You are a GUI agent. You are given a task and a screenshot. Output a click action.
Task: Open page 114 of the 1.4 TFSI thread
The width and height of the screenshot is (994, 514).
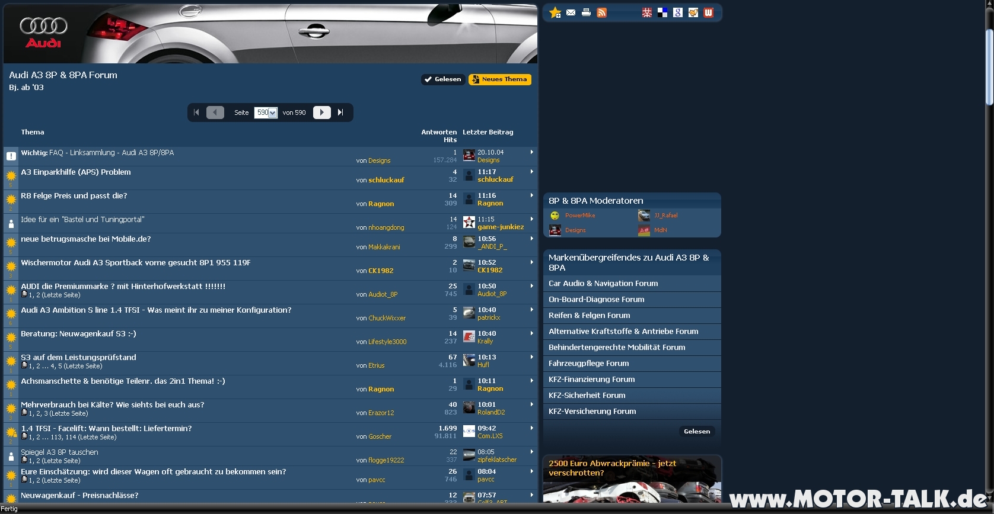[71, 437]
